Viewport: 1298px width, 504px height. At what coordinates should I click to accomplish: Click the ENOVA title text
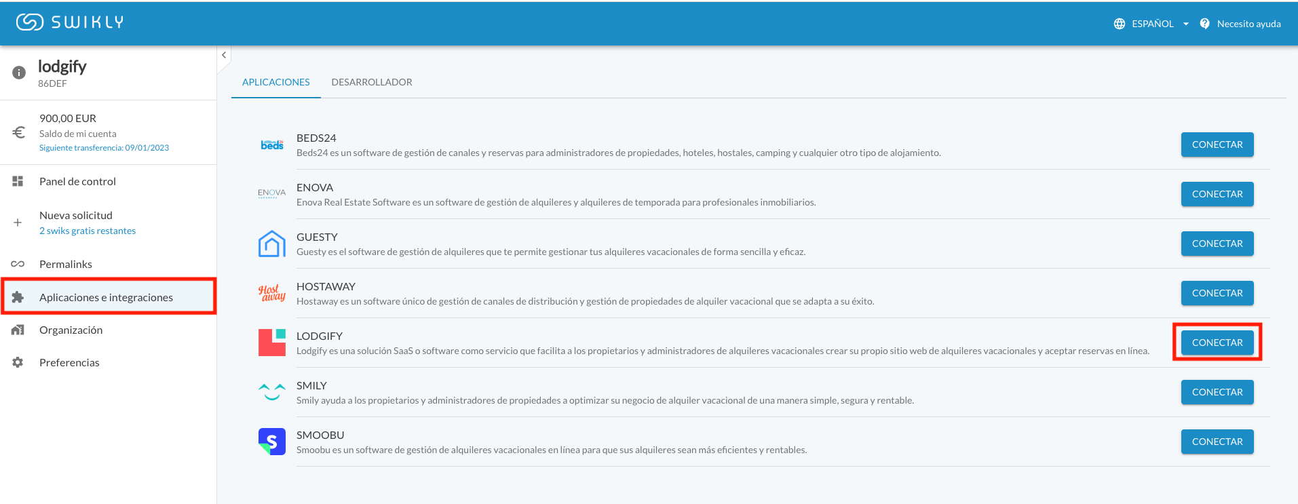point(315,187)
